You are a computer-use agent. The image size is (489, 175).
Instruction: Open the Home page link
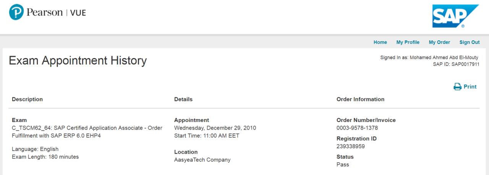coord(380,42)
